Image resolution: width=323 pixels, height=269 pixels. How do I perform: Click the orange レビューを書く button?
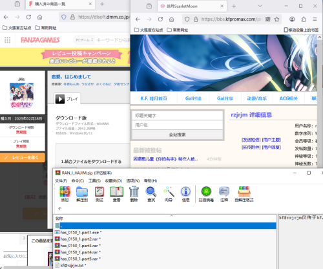[23, 158]
